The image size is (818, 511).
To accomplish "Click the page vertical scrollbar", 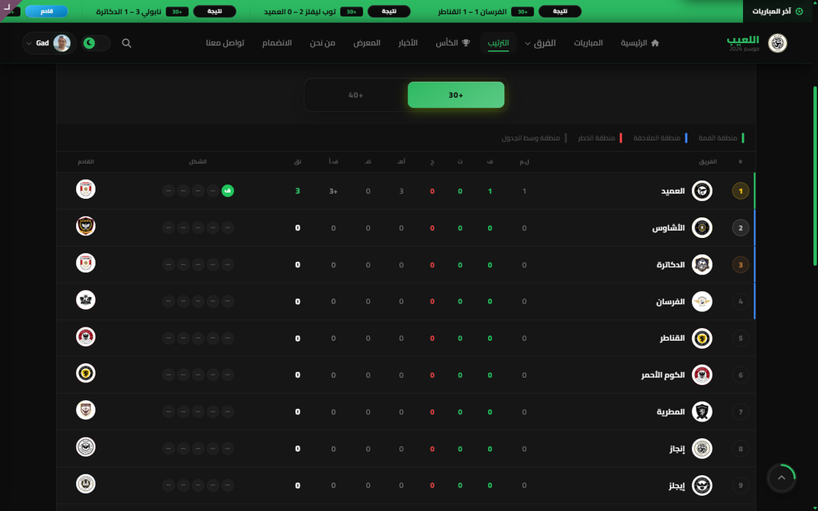I will click(815, 175).
